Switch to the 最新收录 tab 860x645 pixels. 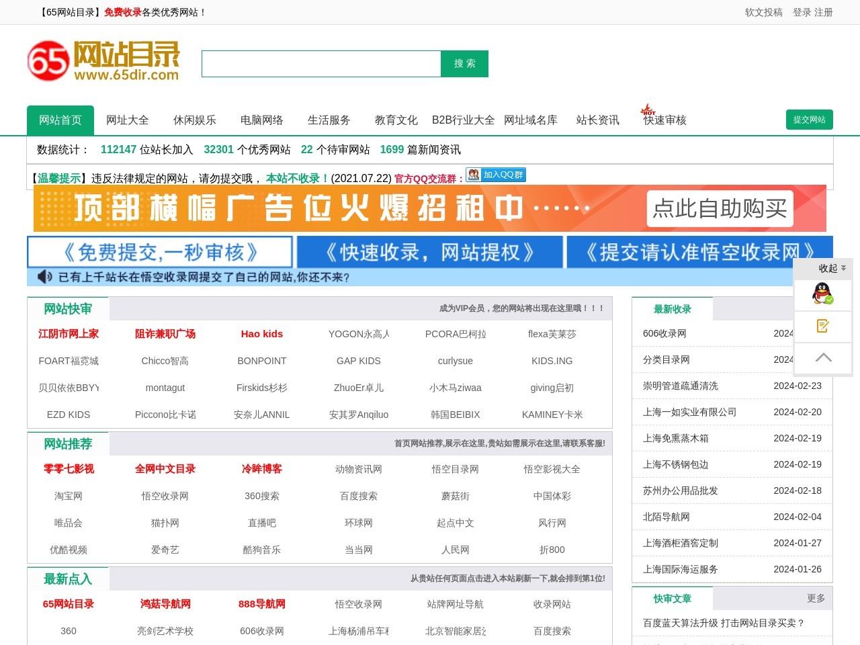pos(673,309)
